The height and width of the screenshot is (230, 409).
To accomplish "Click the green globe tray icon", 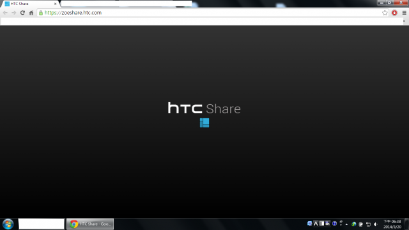I will (353, 224).
